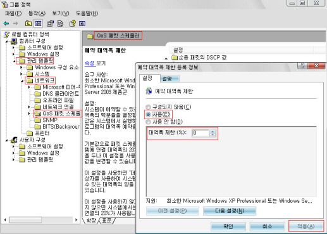This screenshot has width=327, height=234.
Task: Open the 보기(V) menu
Action: click(x=60, y=13)
